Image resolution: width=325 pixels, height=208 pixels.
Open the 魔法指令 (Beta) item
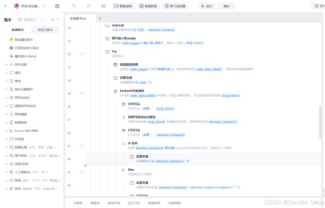(x=23, y=56)
